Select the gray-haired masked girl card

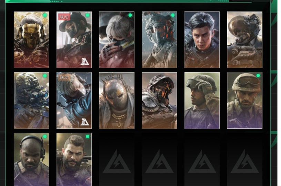(x=117, y=40)
